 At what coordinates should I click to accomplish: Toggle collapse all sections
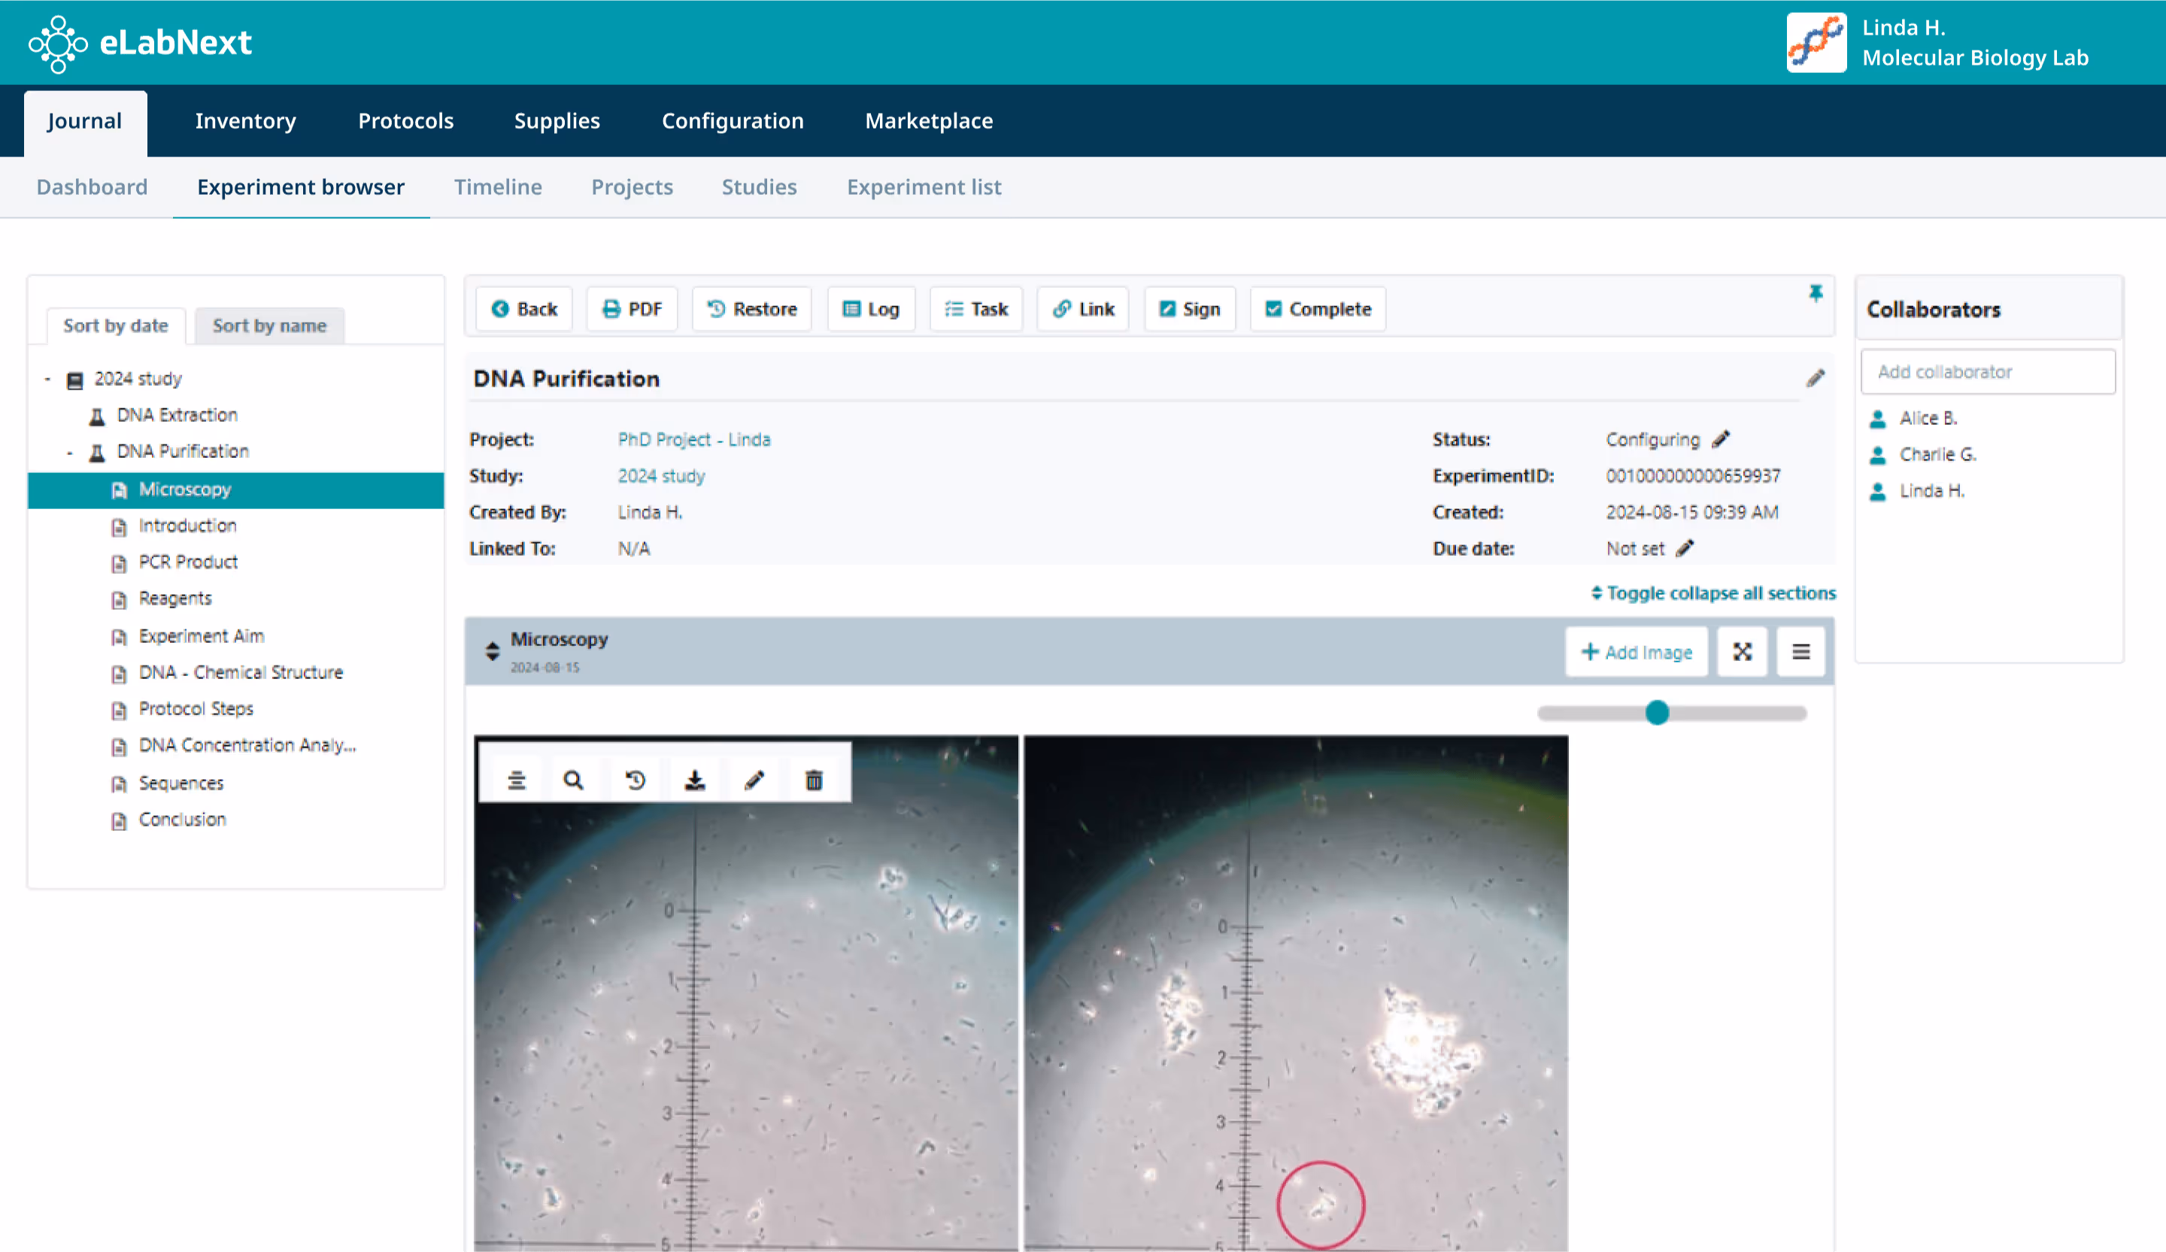click(x=1713, y=593)
